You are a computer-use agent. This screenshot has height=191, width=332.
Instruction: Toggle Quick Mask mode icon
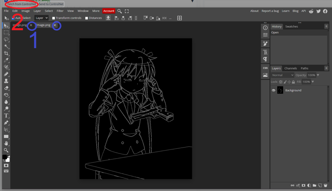click(x=6, y=166)
